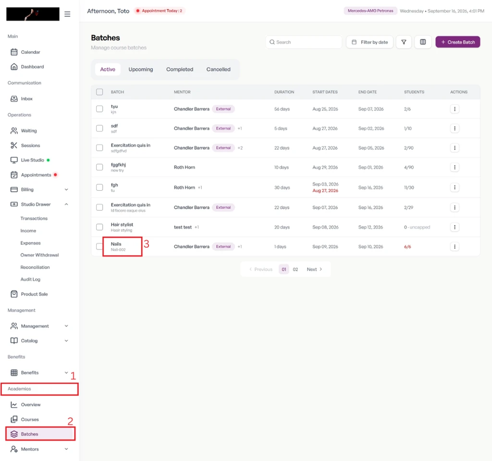Open the Inbox icon in sidebar

pyautogui.click(x=14, y=98)
